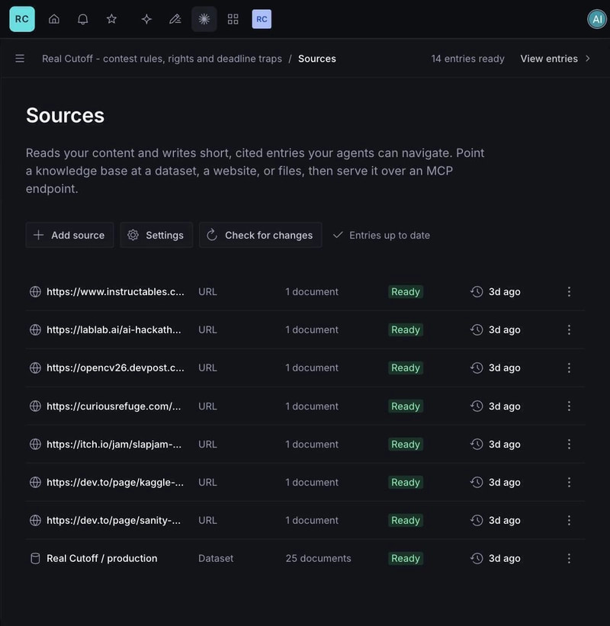Open the RC workspace logo
The width and height of the screenshot is (610, 626).
(22, 19)
